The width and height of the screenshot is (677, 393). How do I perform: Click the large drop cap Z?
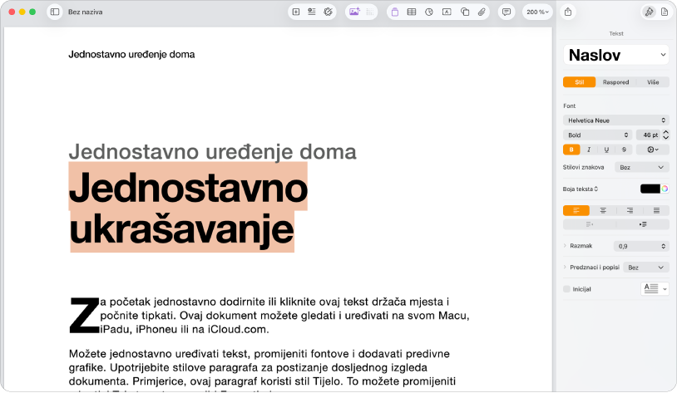84,315
